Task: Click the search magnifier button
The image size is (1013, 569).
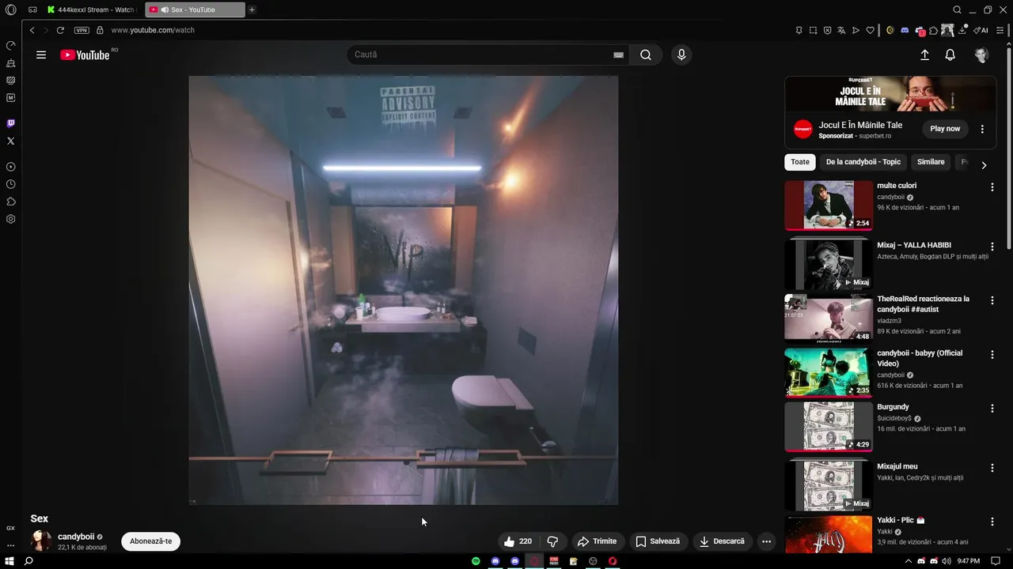Action: [646, 55]
